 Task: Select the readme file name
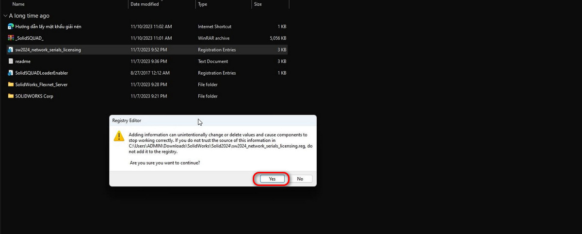(23, 62)
